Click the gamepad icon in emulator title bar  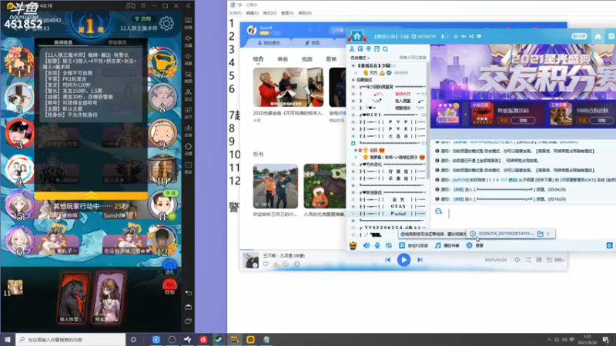click(130, 6)
